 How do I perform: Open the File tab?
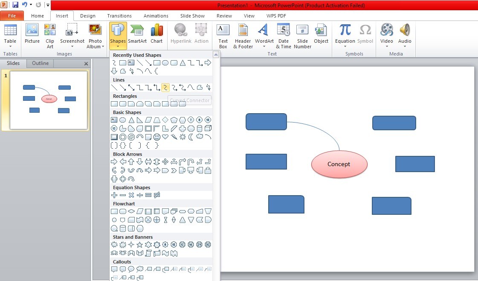click(12, 16)
